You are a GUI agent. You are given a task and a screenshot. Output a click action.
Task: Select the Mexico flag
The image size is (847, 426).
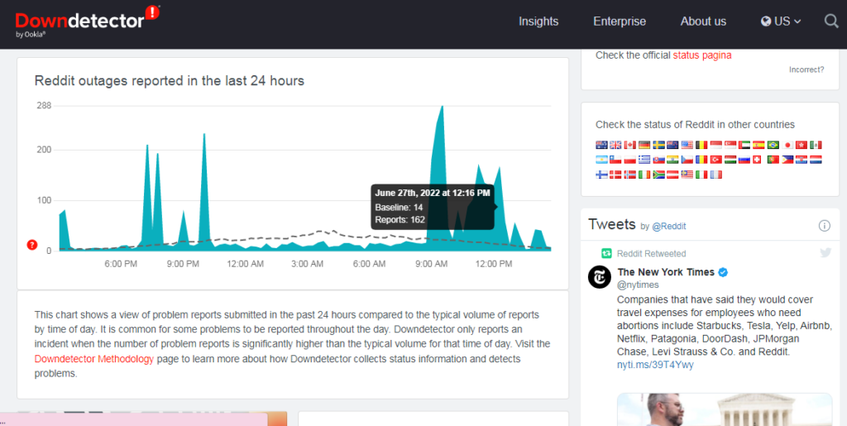pyautogui.click(x=816, y=145)
